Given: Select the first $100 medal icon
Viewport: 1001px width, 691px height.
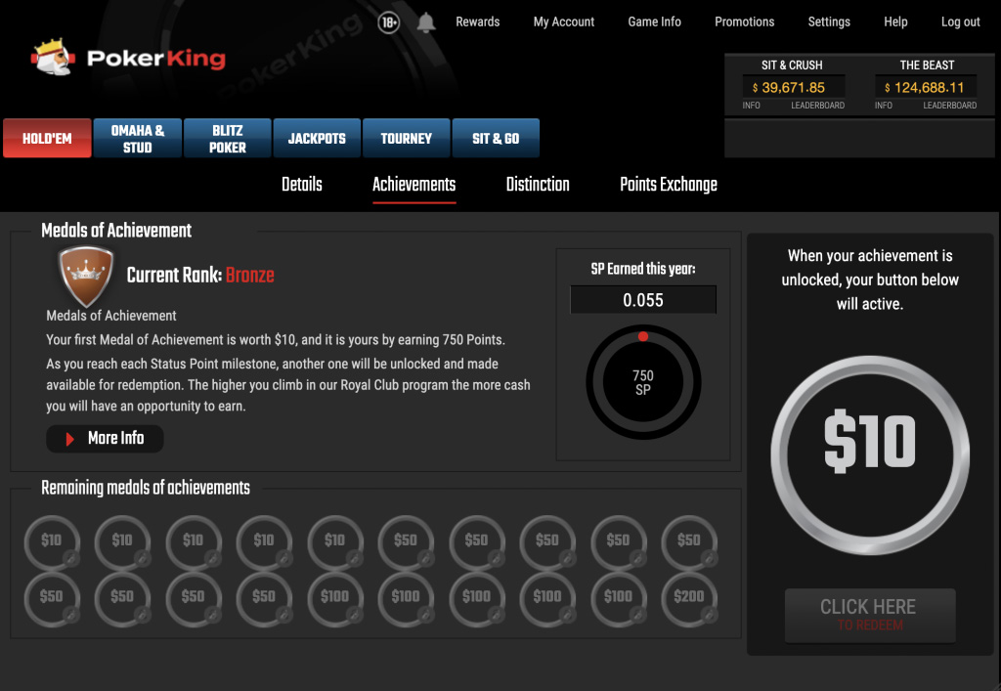Looking at the screenshot, I should (334, 598).
